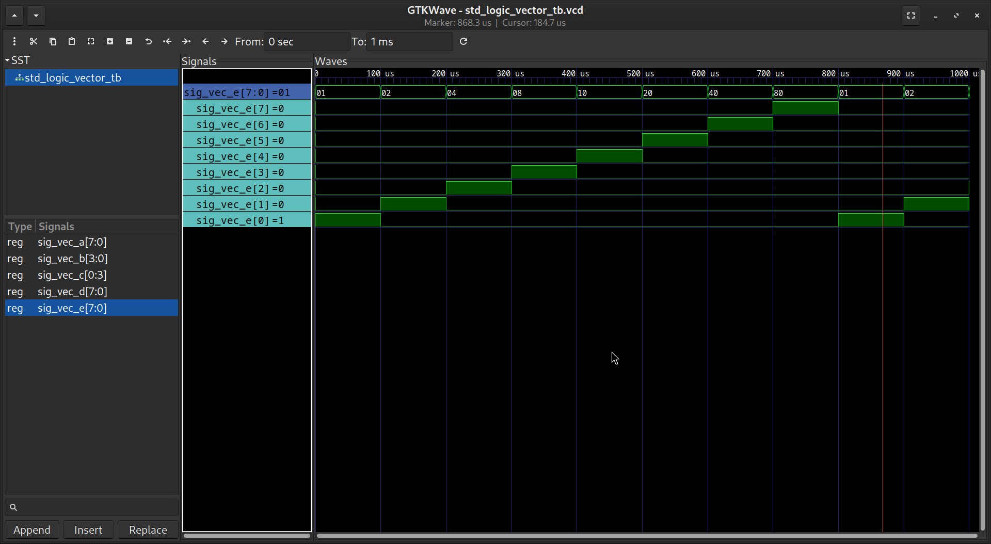Click the vertical scrollbar of the waves panel

pyautogui.click(x=983, y=300)
